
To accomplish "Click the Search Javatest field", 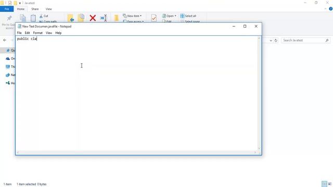I will 306,41.
